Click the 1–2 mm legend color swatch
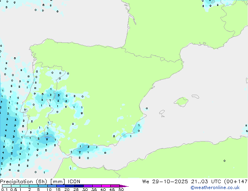 [25, 186]
